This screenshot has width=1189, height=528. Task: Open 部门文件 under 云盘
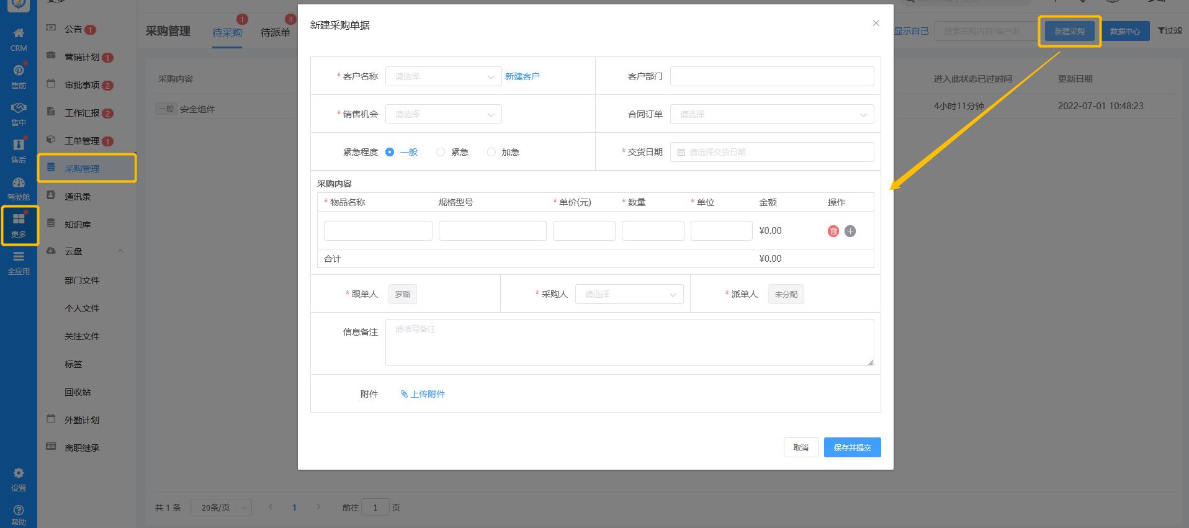pos(82,280)
